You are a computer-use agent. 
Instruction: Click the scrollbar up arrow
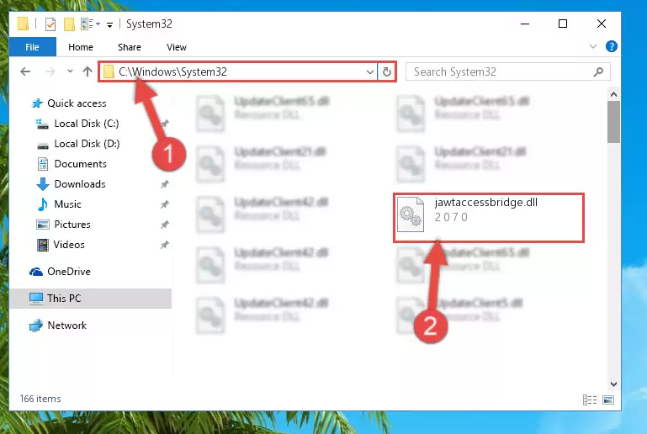tap(613, 94)
